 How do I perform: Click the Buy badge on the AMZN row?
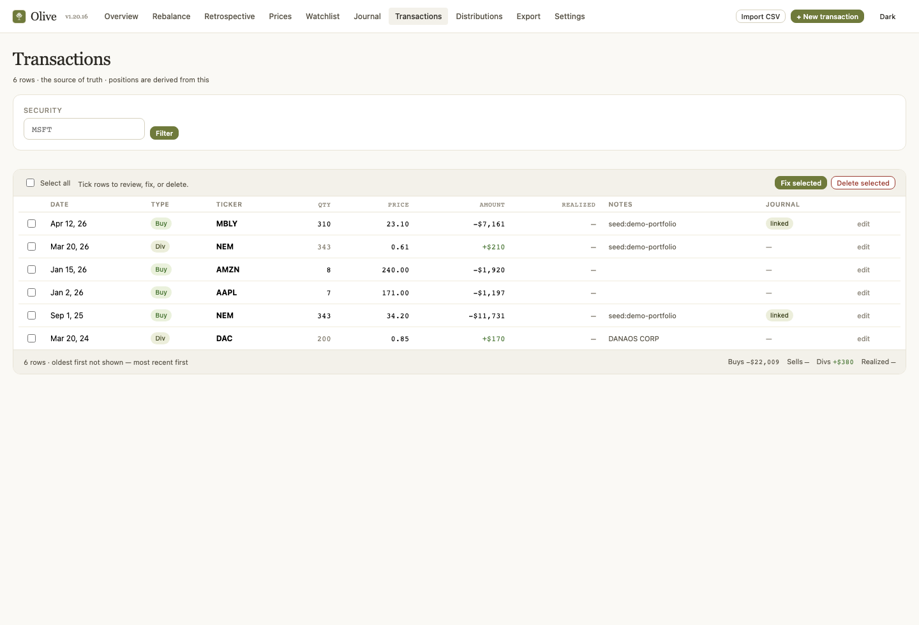(x=161, y=270)
